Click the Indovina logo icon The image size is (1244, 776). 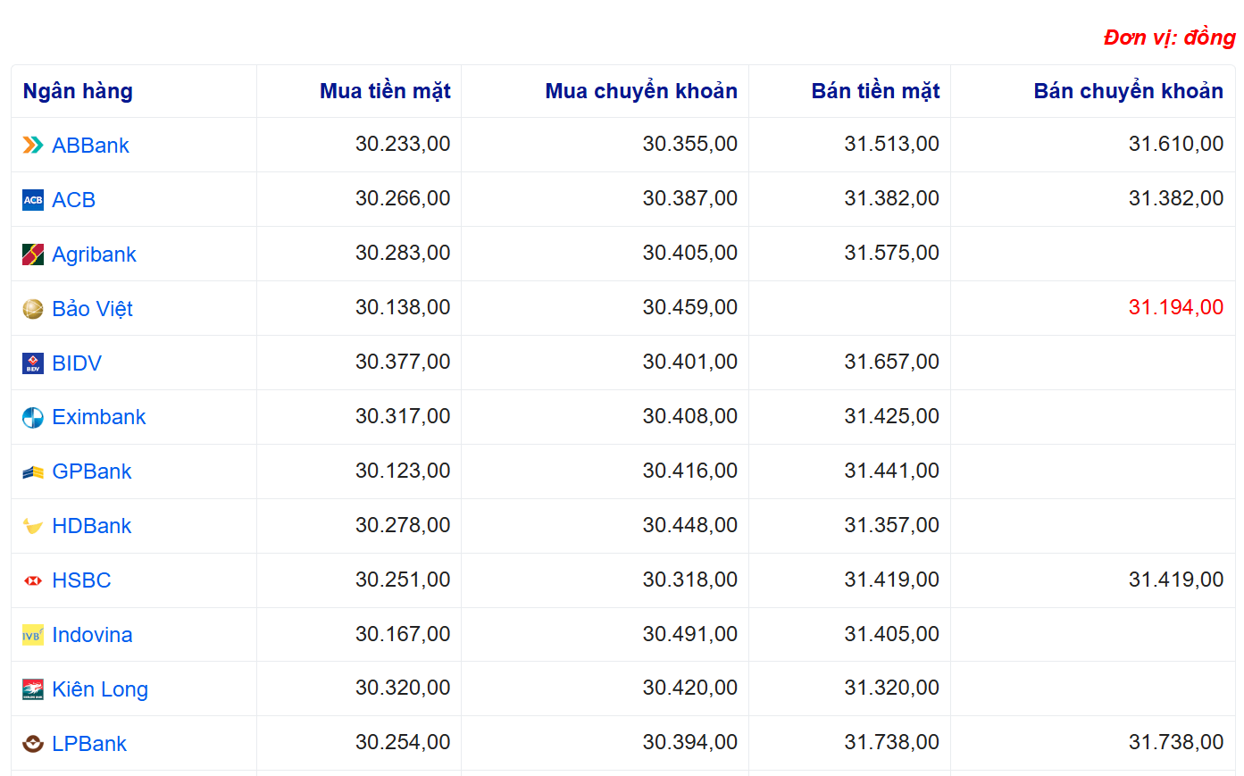pos(33,636)
